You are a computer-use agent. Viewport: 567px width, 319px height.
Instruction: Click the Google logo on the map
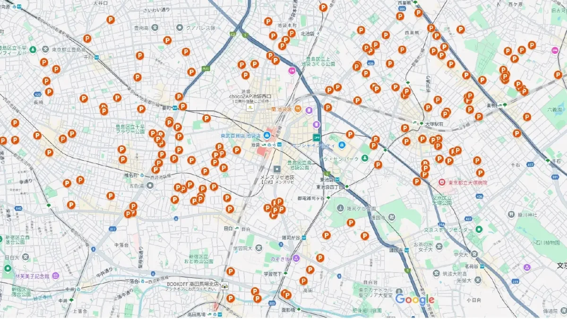coord(414,299)
